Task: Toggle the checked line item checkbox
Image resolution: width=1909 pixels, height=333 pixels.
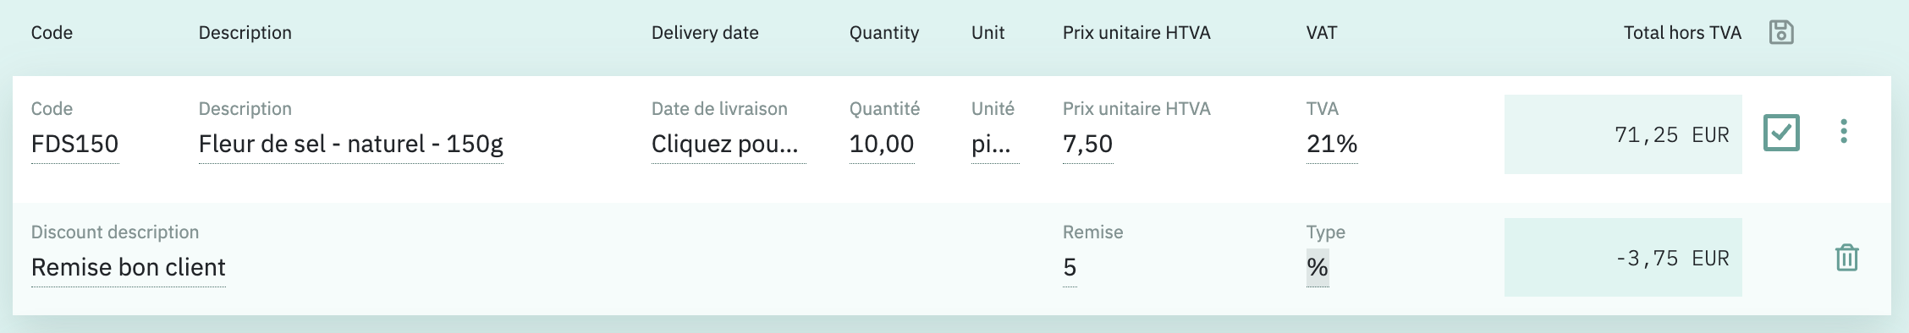Action: point(1781,133)
